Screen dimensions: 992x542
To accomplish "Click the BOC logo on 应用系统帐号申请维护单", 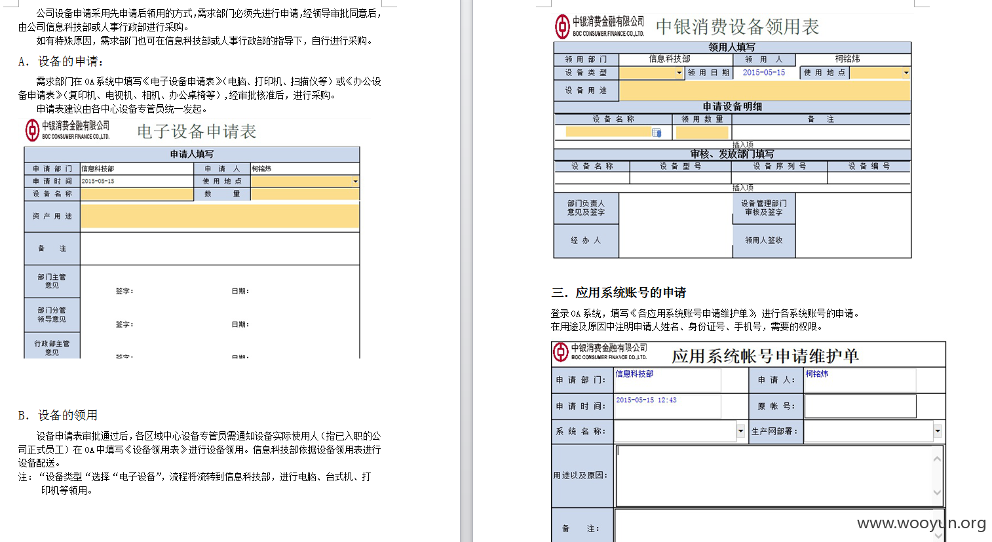I will [560, 353].
